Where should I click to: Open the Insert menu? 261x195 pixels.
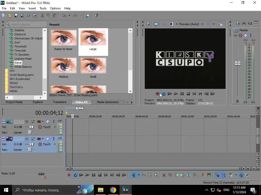(32, 8)
